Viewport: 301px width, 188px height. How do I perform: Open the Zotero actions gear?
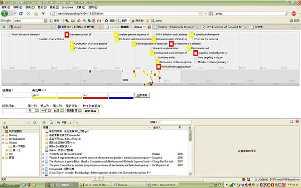click(35, 122)
